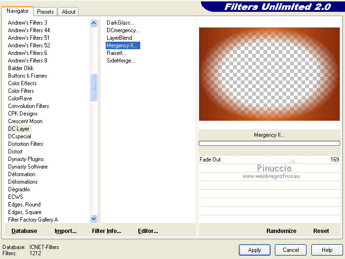Select Déformations category
The width and height of the screenshot is (345, 259).
tap(23, 182)
